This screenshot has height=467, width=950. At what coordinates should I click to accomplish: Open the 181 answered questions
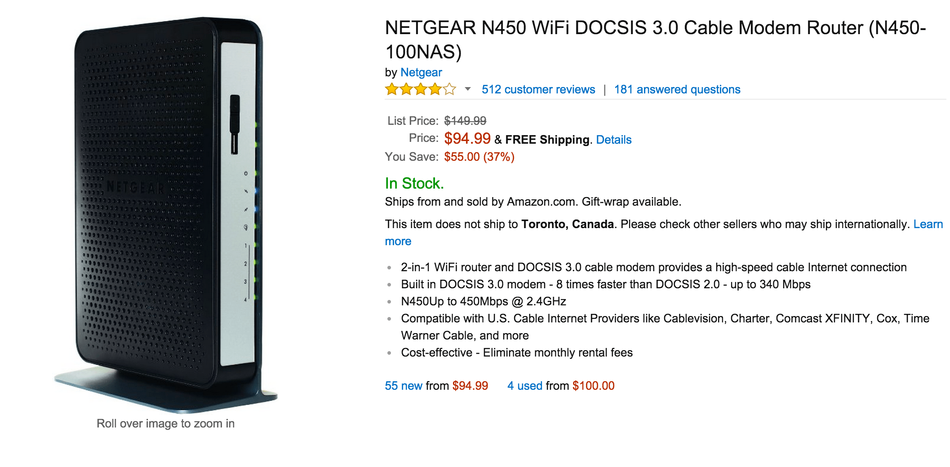(677, 89)
